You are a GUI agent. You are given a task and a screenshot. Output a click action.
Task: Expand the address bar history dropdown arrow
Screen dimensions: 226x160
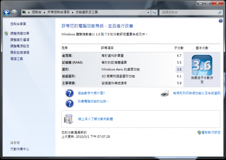148,13
